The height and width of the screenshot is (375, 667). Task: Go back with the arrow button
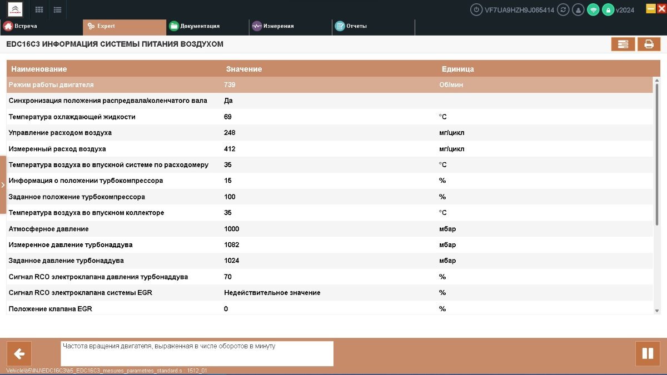coord(19,354)
